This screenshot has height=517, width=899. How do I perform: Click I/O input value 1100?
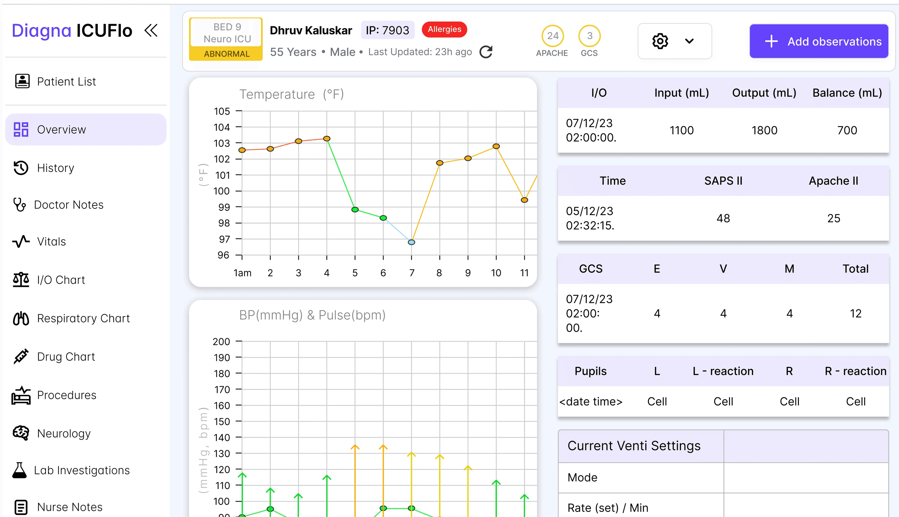pyautogui.click(x=682, y=130)
